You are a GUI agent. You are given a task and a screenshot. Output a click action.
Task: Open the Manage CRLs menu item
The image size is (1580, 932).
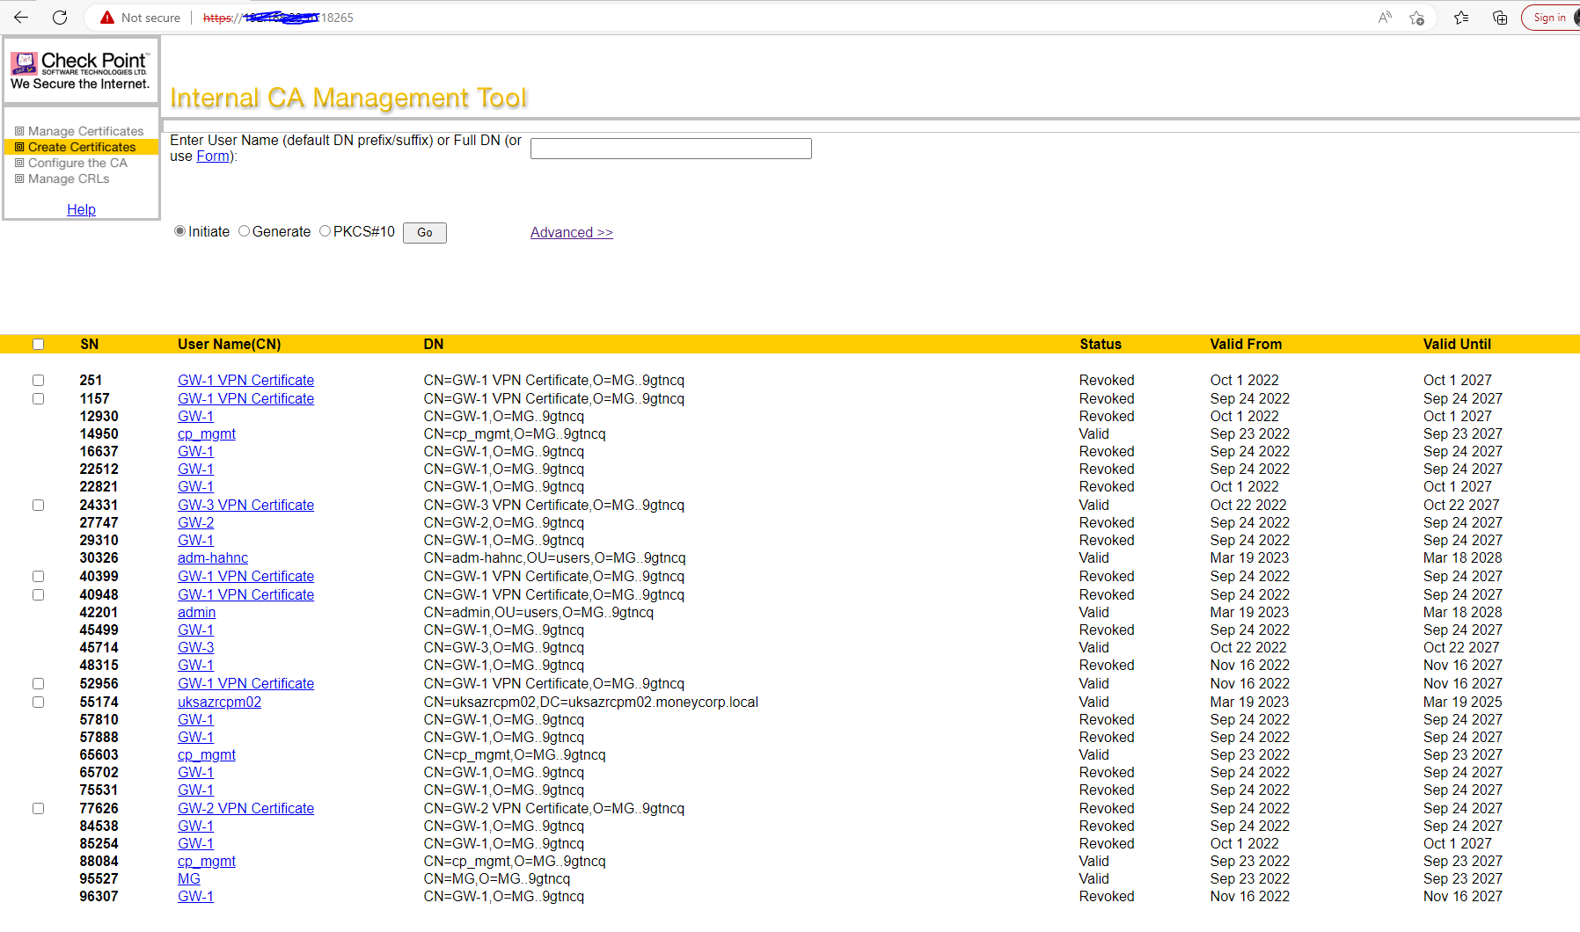pos(68,178)
